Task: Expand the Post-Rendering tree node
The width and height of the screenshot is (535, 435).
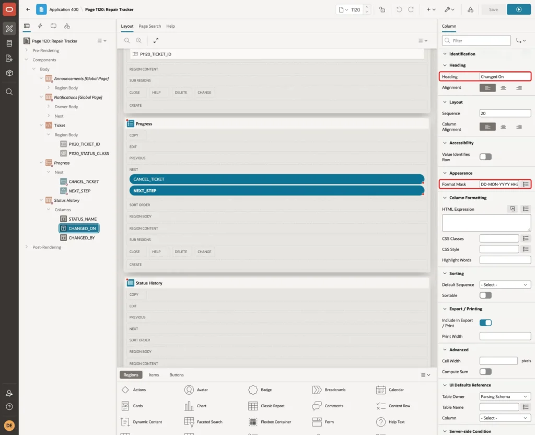Action: click(x=27, y=247)
